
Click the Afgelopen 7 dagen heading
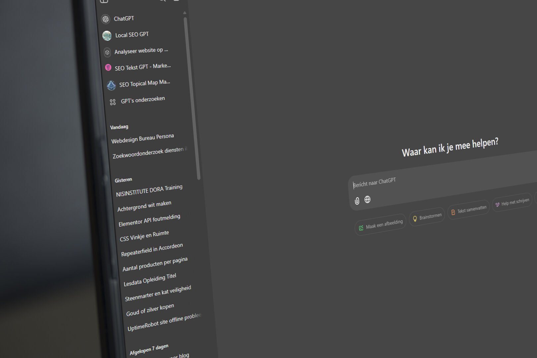pos(149,349)
